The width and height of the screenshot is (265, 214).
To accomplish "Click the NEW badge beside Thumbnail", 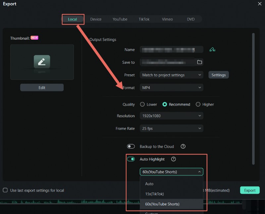I will (34, 38).
